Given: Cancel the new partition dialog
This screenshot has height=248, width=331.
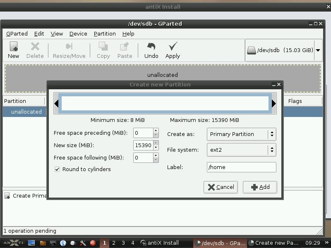Looking at the screenshot, I should click(221, 187).
